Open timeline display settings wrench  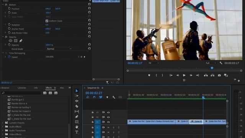click(x=114, y=97)
